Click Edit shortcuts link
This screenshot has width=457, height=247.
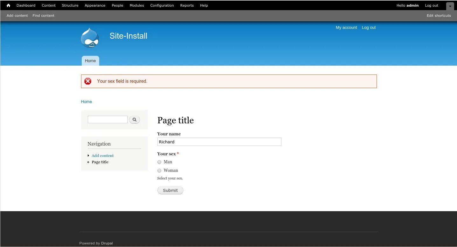pyautogui.click(x=439, y=16)
